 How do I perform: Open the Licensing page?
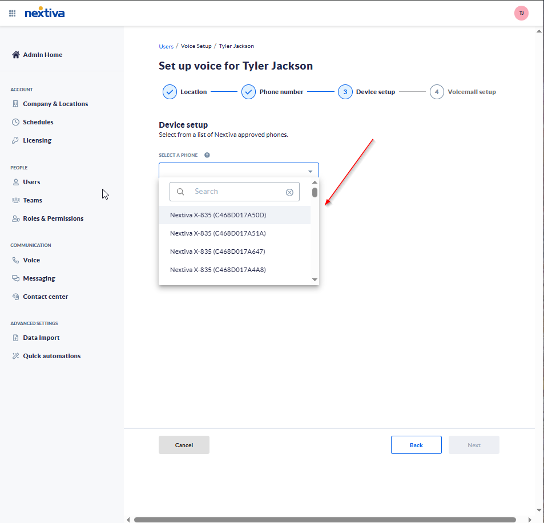pyautogui.click(x=37, y=140)
